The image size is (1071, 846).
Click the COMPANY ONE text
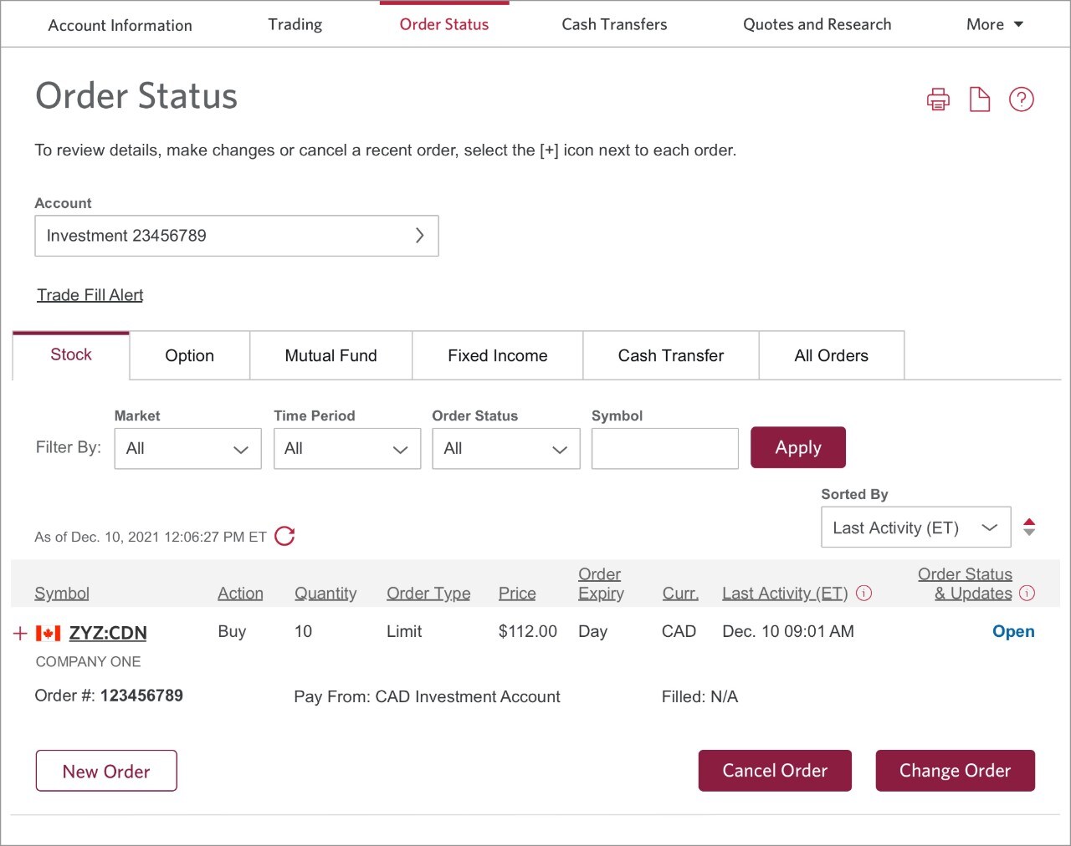(88, 661)
